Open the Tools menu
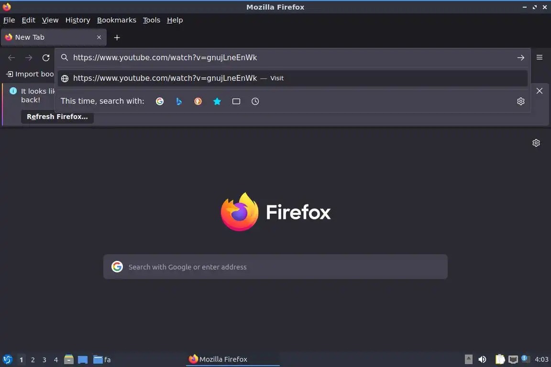This screenshot has width=551, height=367. (x=152, y=21)
